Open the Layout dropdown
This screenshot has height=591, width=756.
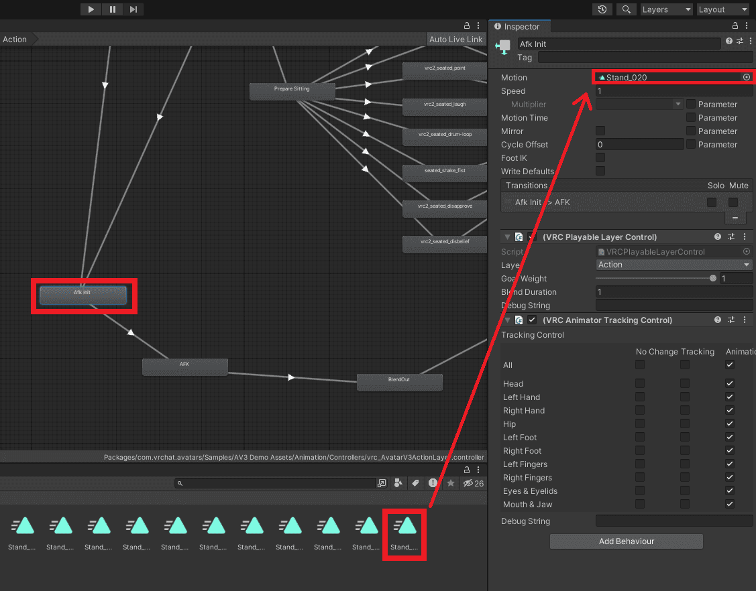(722, 9)
